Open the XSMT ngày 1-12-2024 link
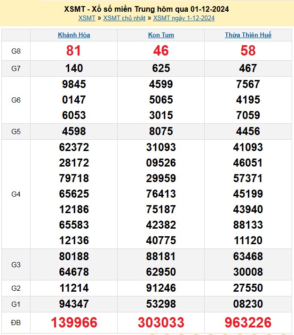294x335 pixels. (x=184, y=18)
